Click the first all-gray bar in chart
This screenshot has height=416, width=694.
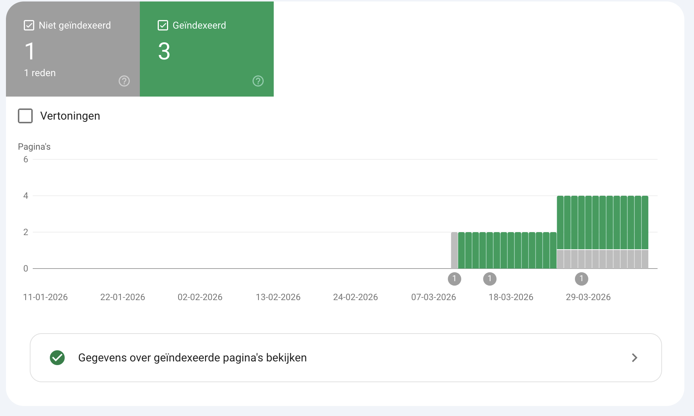coord(454,250)
